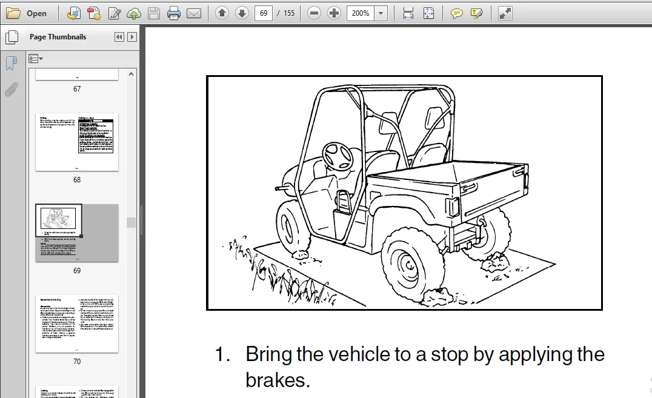Zoom in with the plus button
The image size is (652, 398).
[x=334, y=13]
